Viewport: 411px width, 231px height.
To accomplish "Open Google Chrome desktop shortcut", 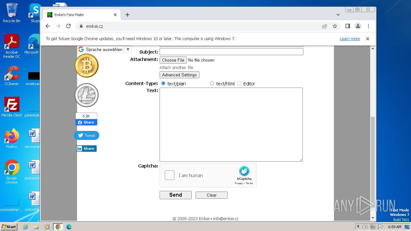I will pyautogui.click(x=12, y=172).
